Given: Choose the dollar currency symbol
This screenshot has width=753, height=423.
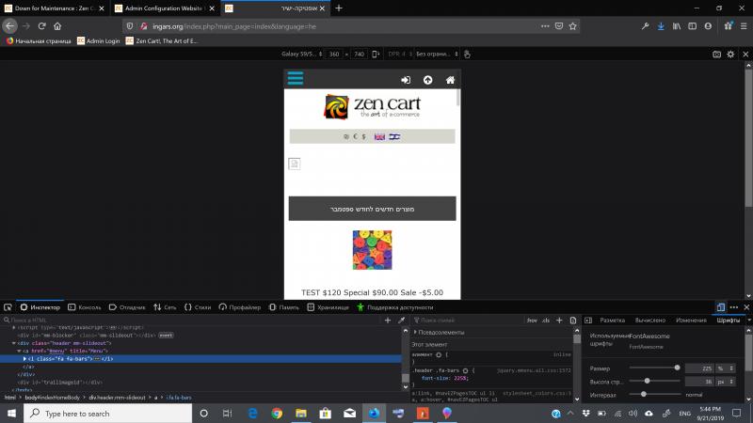Looking at the screenshot, I should pyautogui.click(x=363, y=136).
